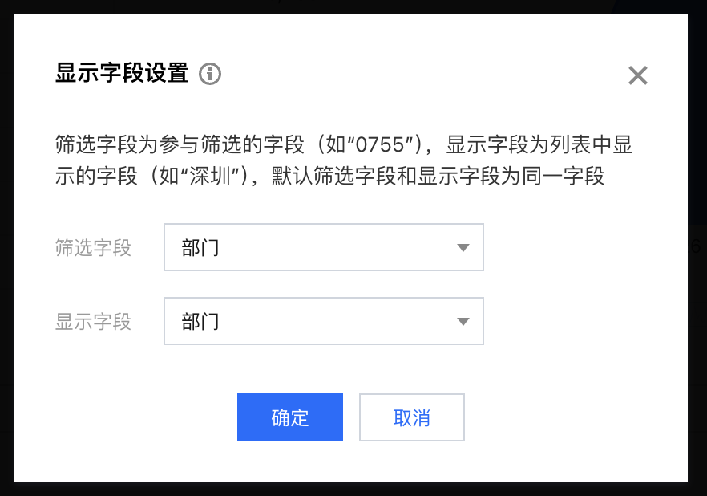Select 部门 value in 显示字段 box
The width and height of the screenshot is (707, 496).
(x=200, y=322)
